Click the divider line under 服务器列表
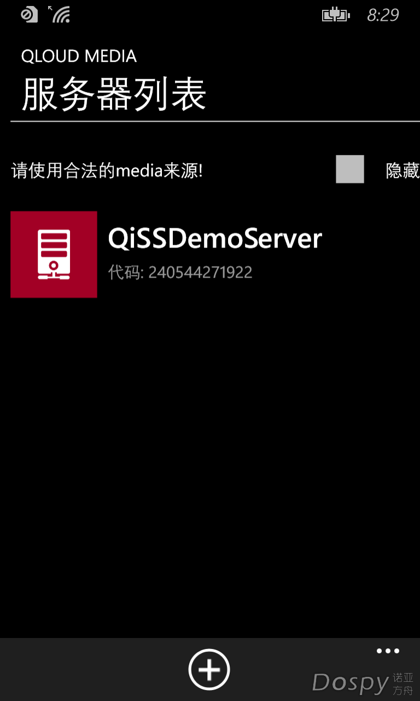This screenshot has height=701, width=420. click(x=215, y=122)
